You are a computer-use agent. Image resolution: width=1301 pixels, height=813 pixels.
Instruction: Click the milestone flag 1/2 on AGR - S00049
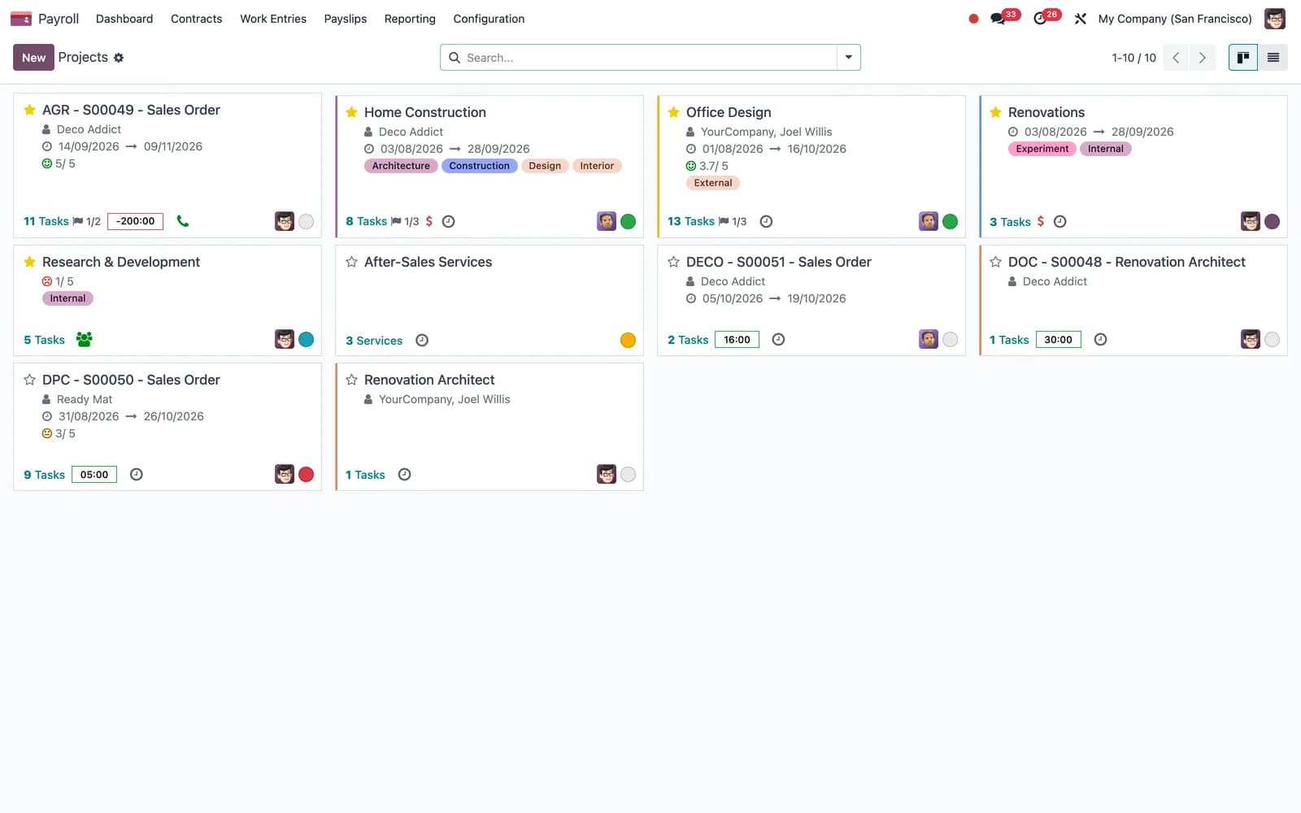(87, 221)
